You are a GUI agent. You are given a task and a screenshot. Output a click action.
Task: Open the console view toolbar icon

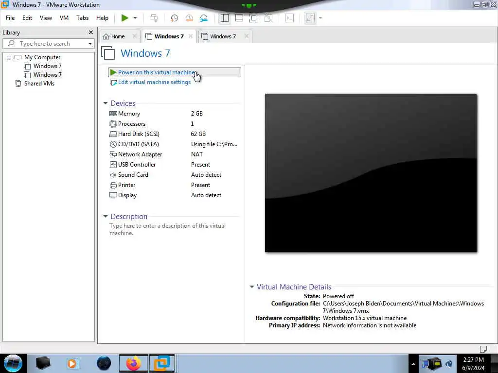pos(289,18)
